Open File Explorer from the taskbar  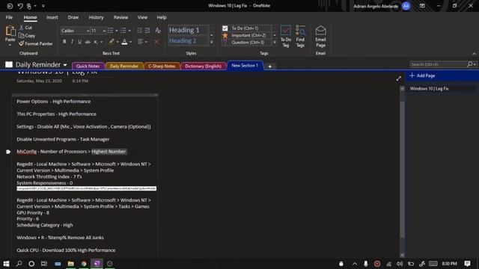(x=71, y=264)
